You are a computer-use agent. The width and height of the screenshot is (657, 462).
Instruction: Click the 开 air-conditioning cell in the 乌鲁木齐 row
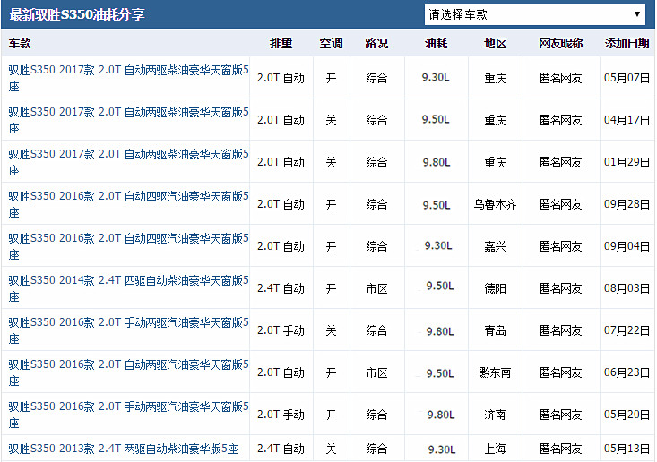click(x=331, y=204)
